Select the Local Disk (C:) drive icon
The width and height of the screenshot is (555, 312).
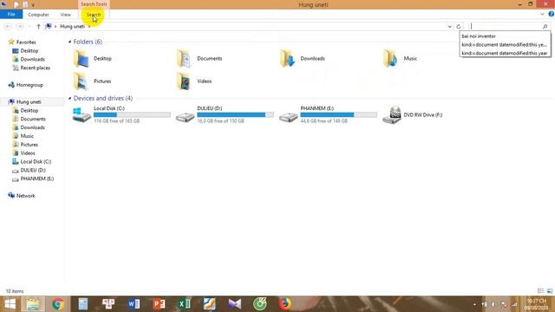pyautogui.click(x=82, y=115)
